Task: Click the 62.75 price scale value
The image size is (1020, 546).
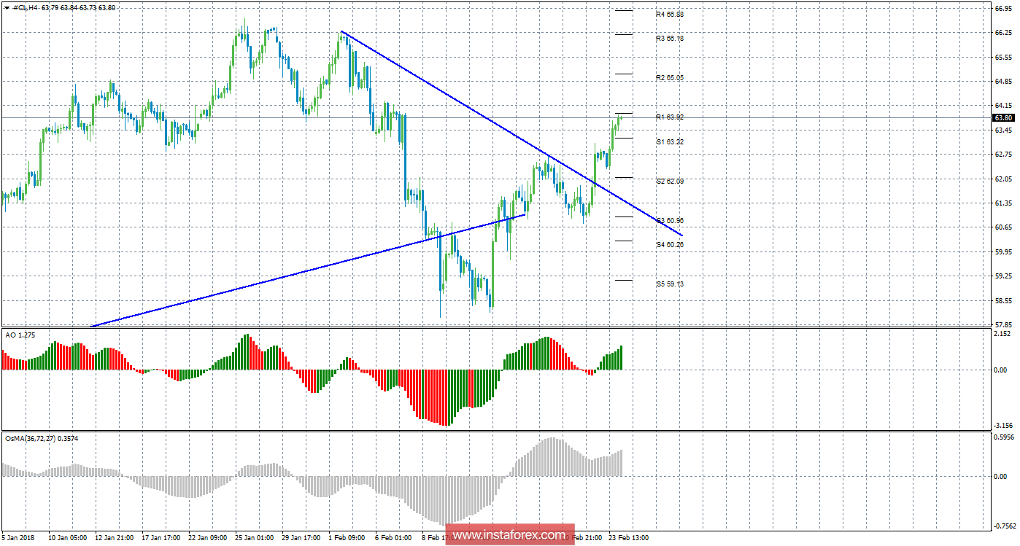Action: point(1003,154)
